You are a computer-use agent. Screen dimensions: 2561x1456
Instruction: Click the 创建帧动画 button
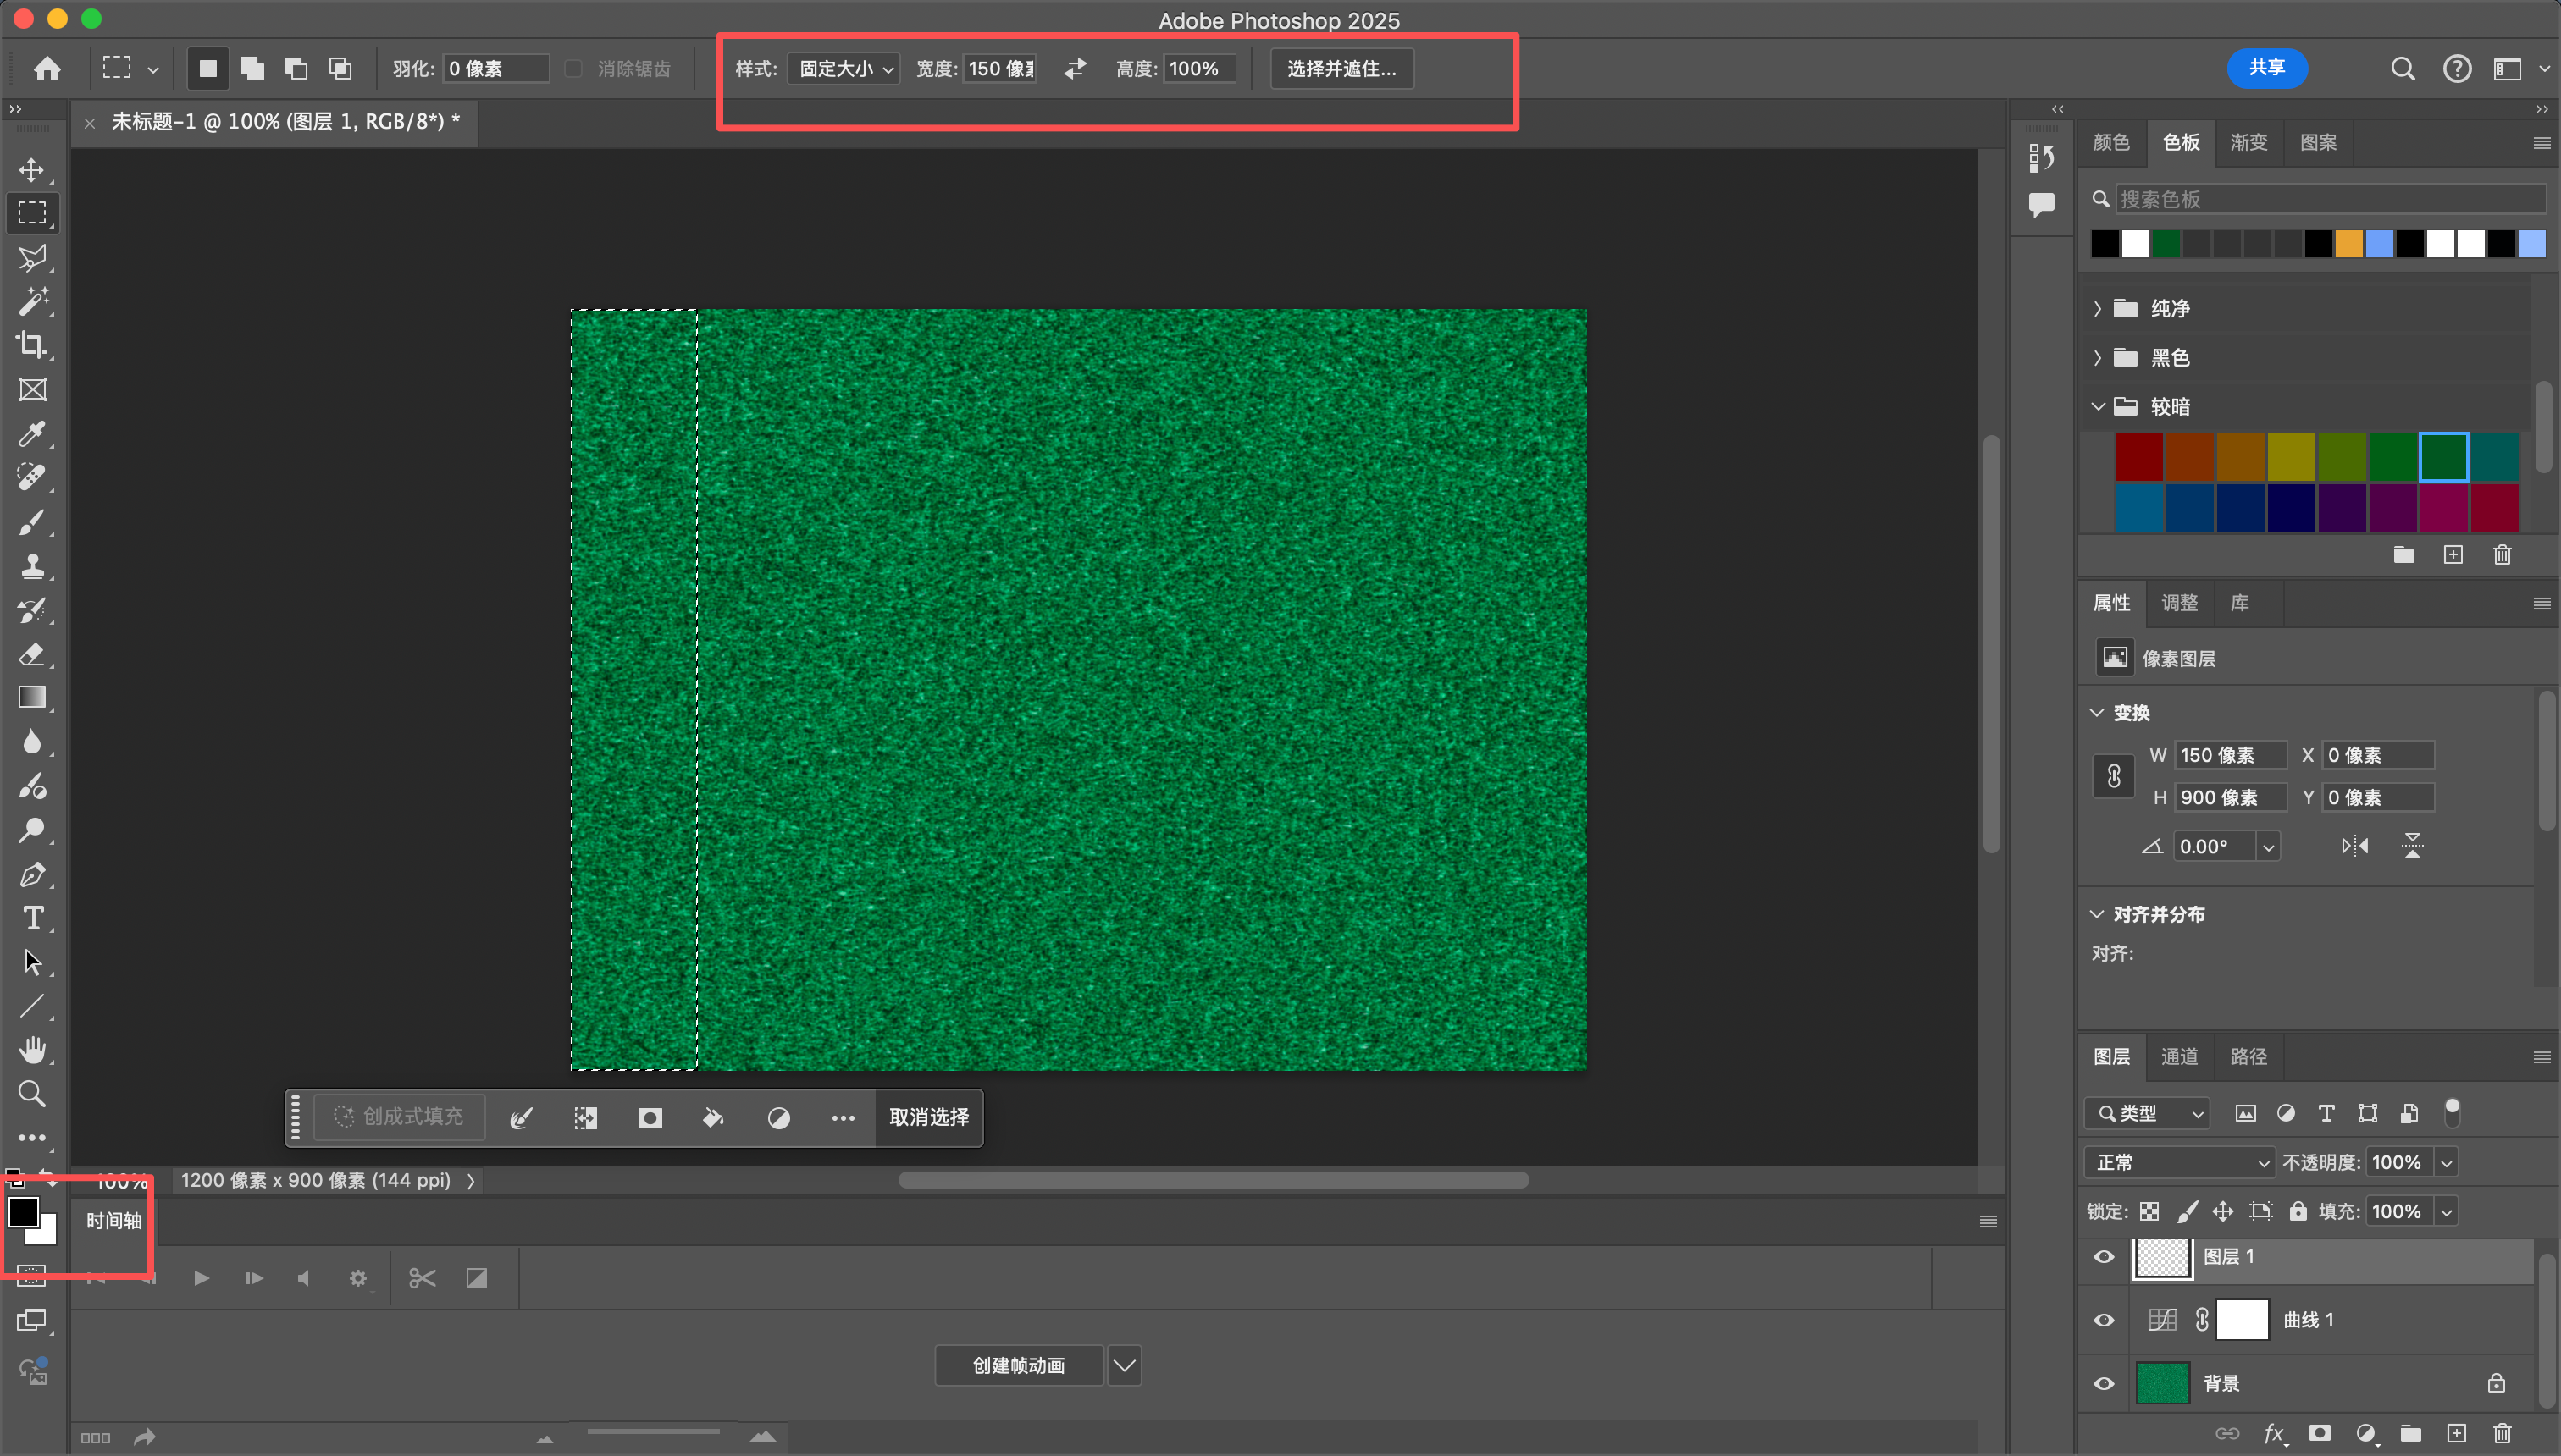(1019, 1365)
